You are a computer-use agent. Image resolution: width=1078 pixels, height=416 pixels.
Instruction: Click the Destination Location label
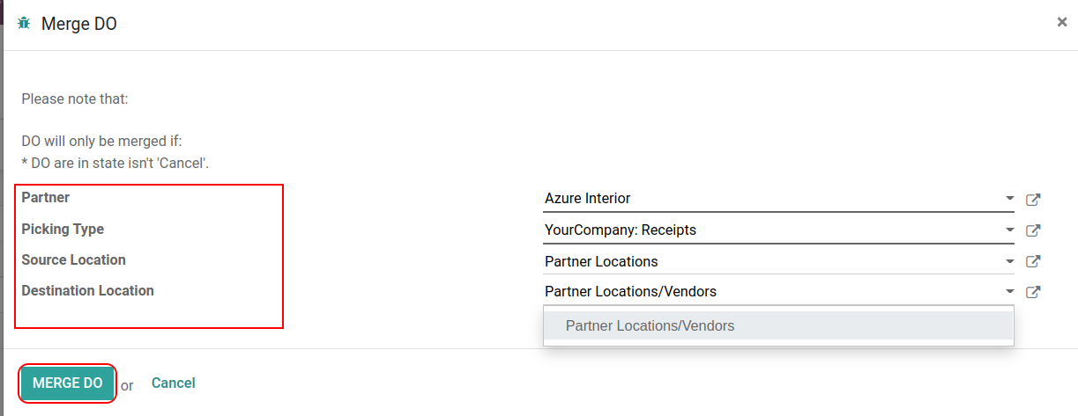(87, 290)
